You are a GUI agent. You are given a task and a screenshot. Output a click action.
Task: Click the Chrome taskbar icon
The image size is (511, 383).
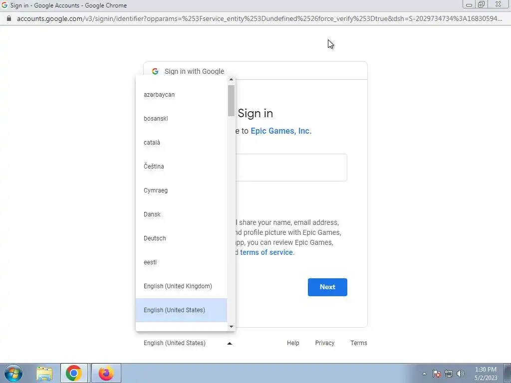[74, 373]
